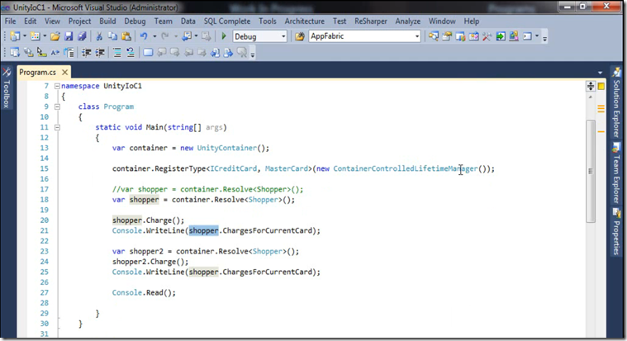This screenshot has height=341, width=627.
Task: Open the text editor toolbar options overflow
Action: (252, 54)
